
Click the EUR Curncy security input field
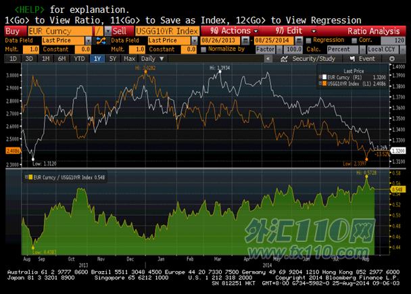[x=60, y=31]
